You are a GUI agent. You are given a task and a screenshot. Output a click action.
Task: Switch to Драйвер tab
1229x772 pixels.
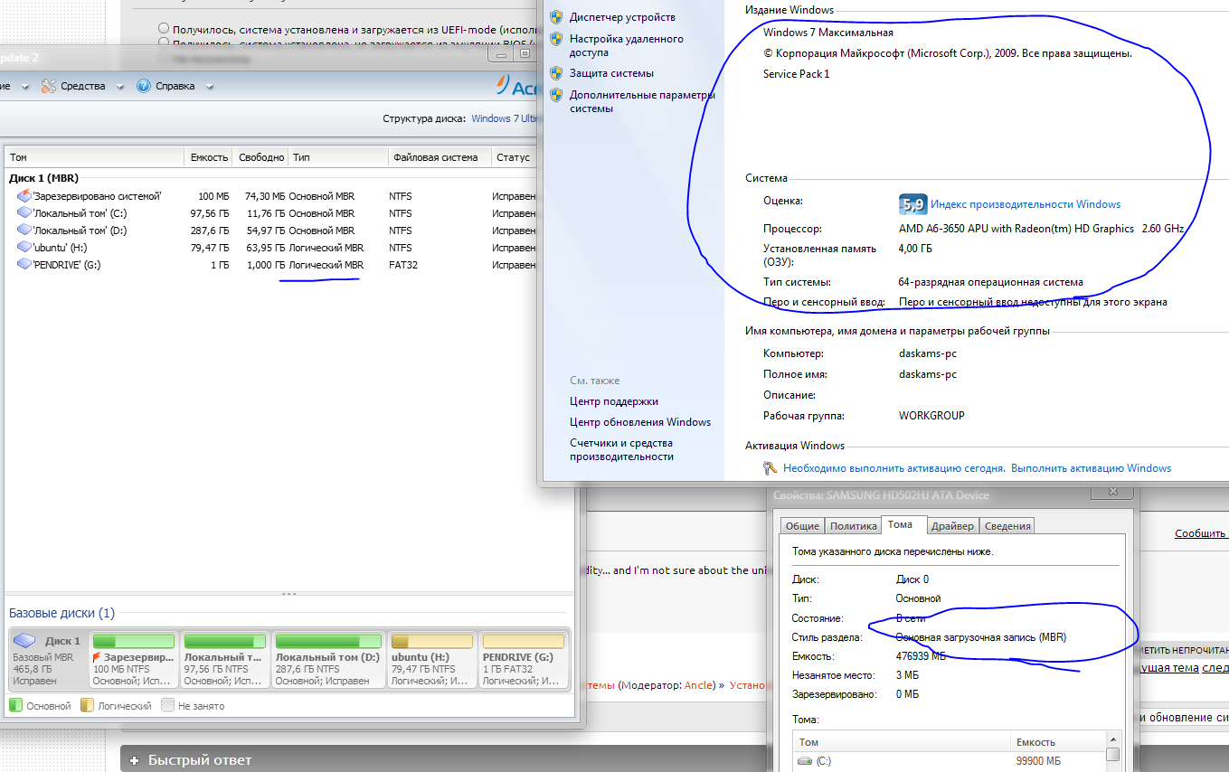point(953,526)
